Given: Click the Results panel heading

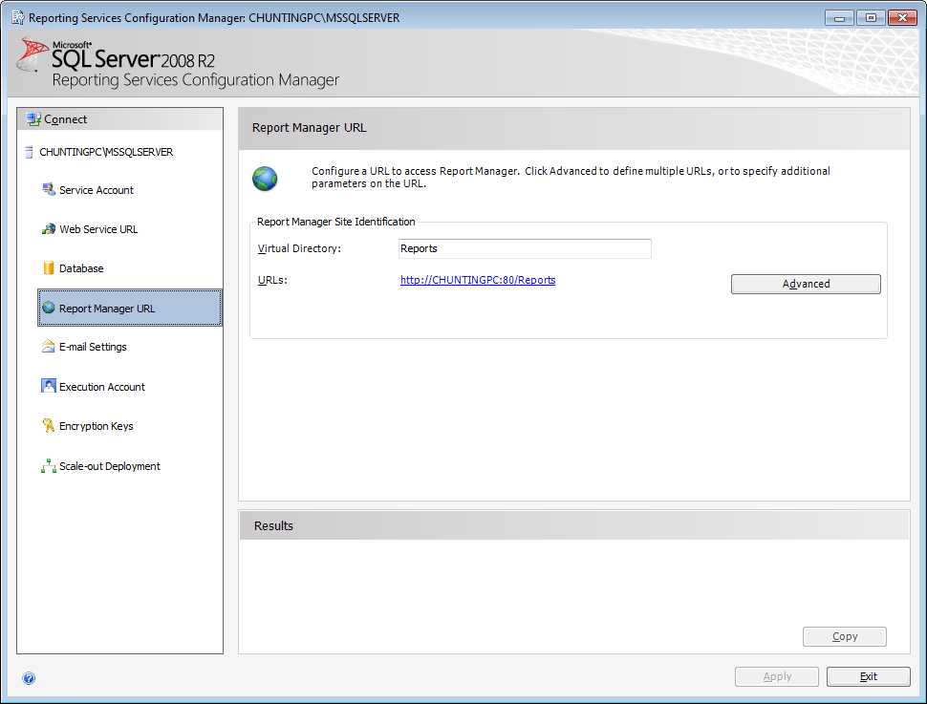Looking at the screenshot, I should pos(273,525).
